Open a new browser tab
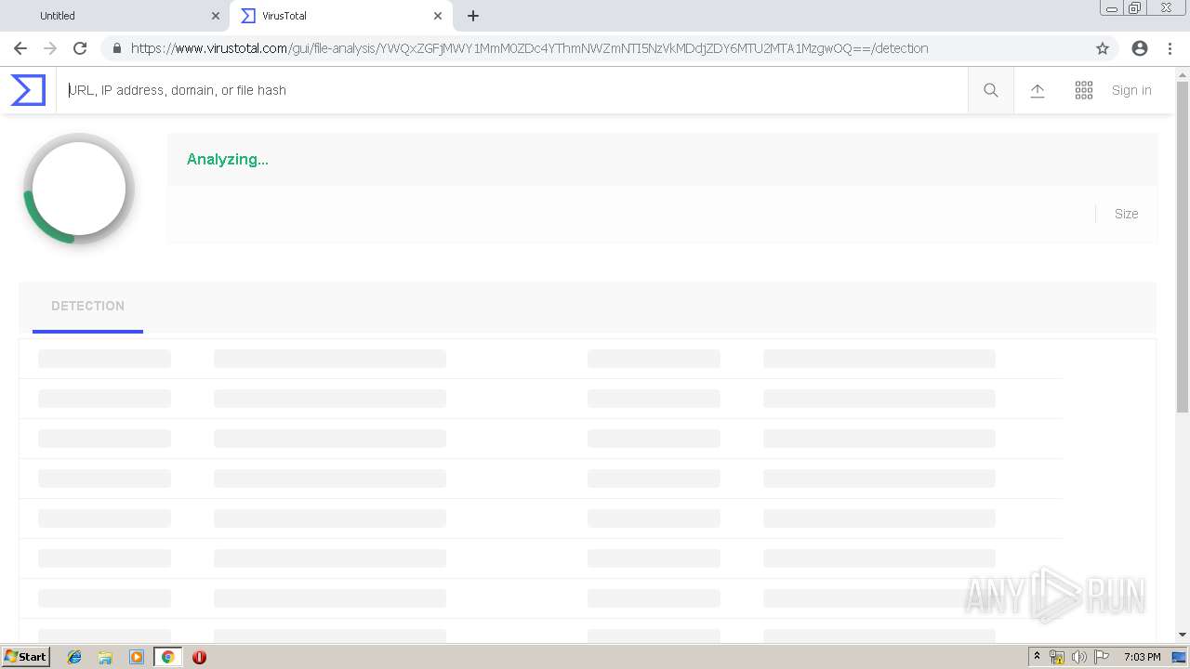 (473, 16)
